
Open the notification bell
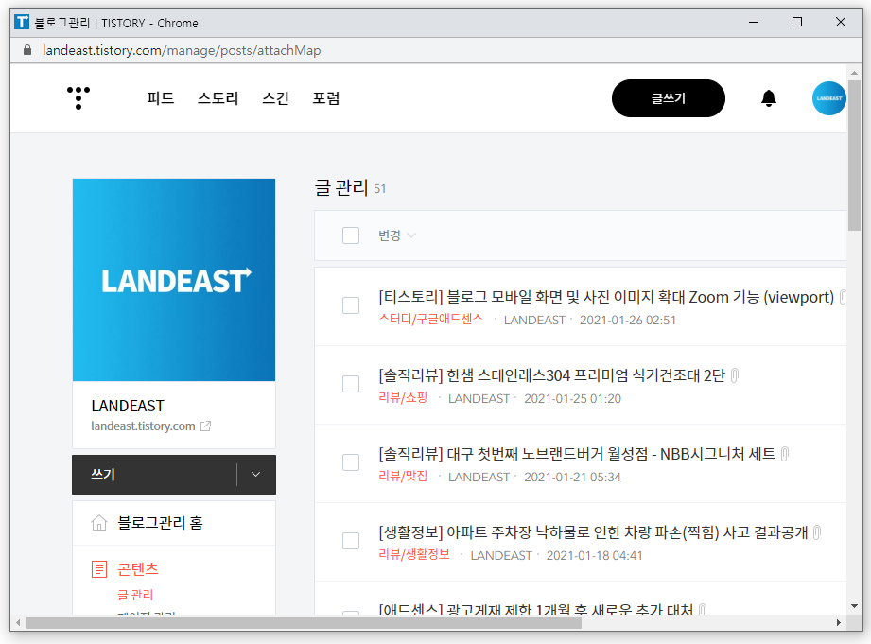768,98
